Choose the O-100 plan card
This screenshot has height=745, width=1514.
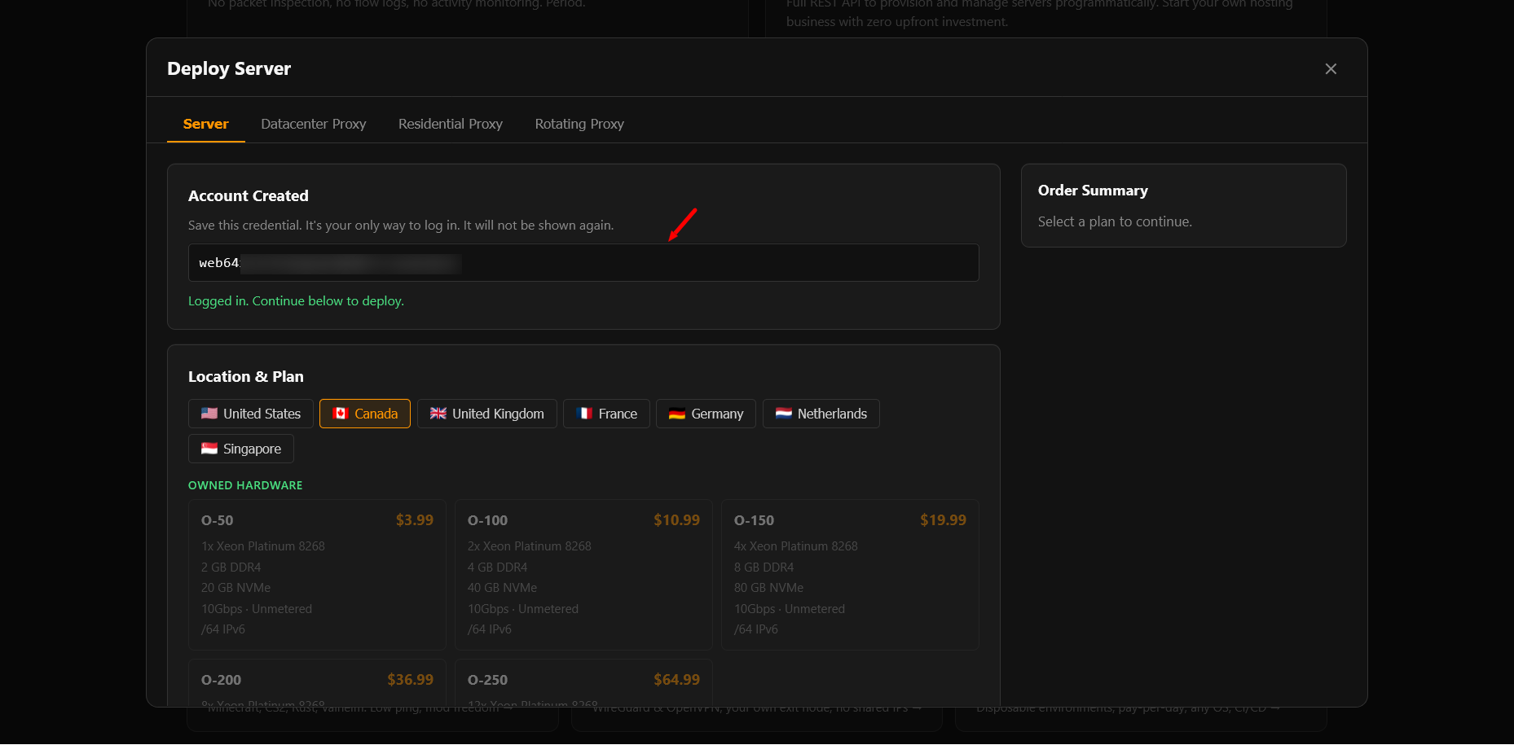coord(583,575)
